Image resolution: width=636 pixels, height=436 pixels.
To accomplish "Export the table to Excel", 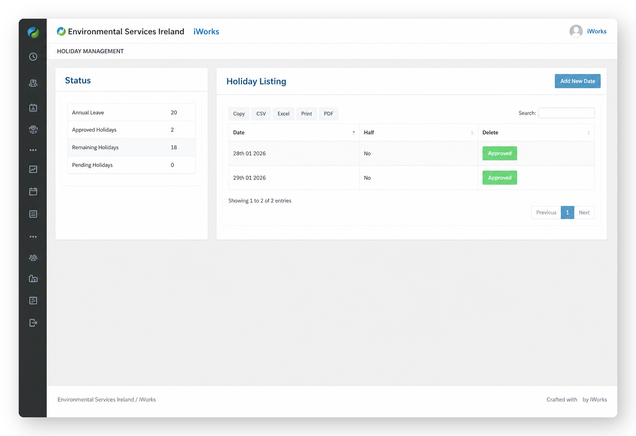I will point(284,114).
